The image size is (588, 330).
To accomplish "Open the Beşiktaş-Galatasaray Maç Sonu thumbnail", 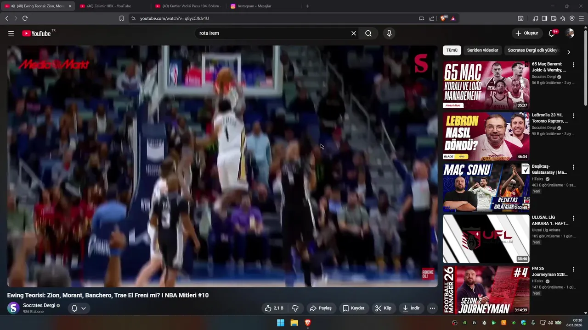I will [x=486, y=188].
